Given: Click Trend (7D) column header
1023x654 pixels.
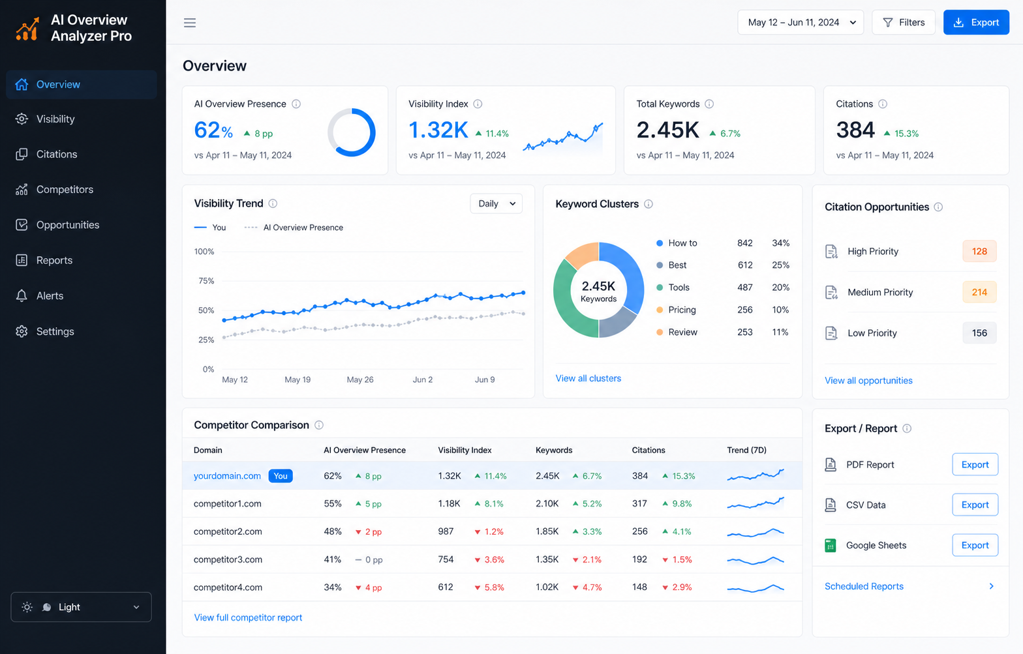Looking at the screenshot, I should pos(746,451).
